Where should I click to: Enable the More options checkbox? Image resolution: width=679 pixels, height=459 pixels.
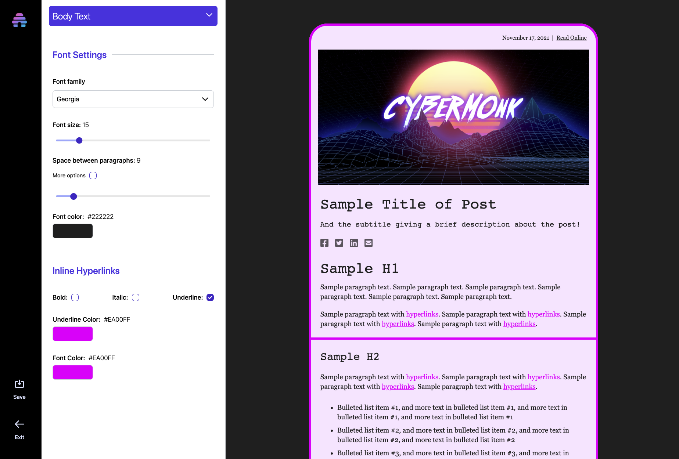point(93,176)
